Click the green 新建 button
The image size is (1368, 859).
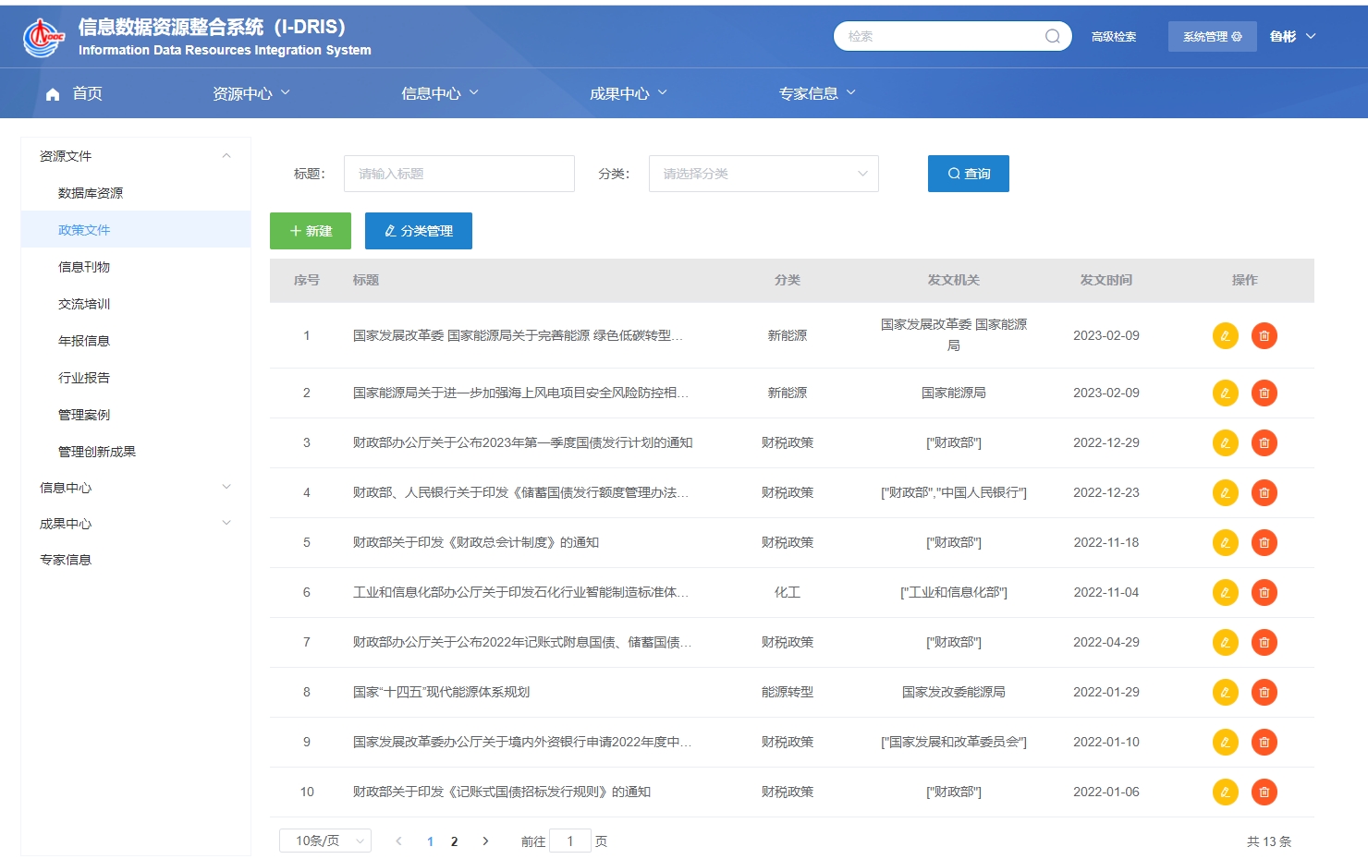click(x=311, y=231)
